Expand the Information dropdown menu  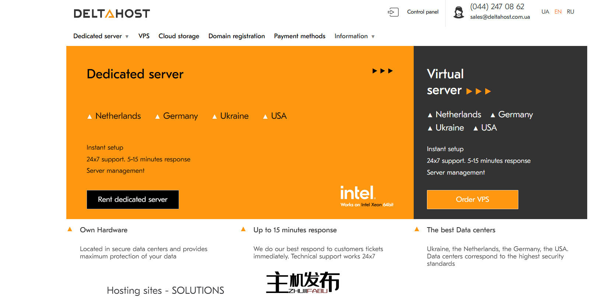click(x=354, y=36)
